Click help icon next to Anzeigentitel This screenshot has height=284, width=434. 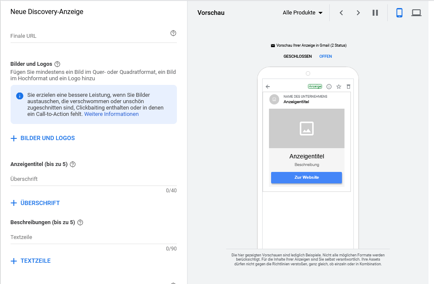(x=73, y=164)
